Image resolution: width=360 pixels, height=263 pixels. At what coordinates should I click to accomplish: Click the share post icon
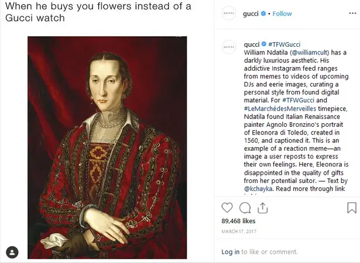click(x=263, y=207)
